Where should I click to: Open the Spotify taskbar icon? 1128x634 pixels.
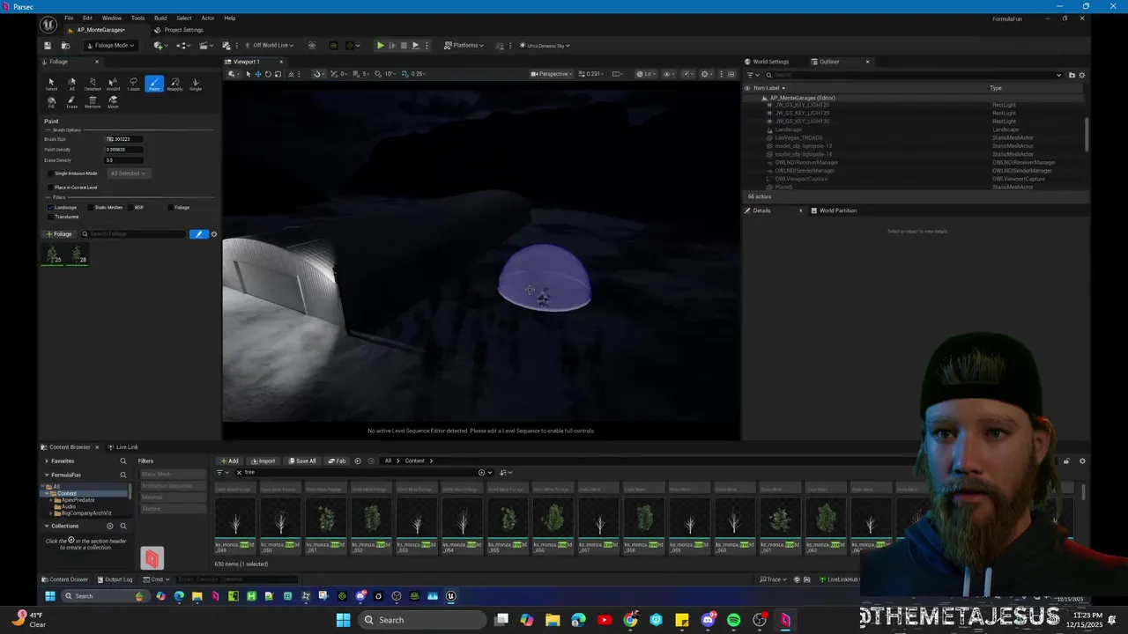click(734, 620)
